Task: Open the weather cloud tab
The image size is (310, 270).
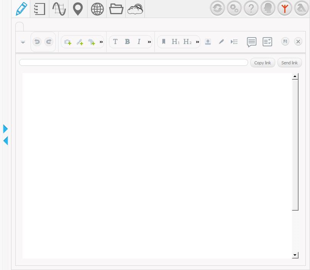Action: (x=135, y=9)
